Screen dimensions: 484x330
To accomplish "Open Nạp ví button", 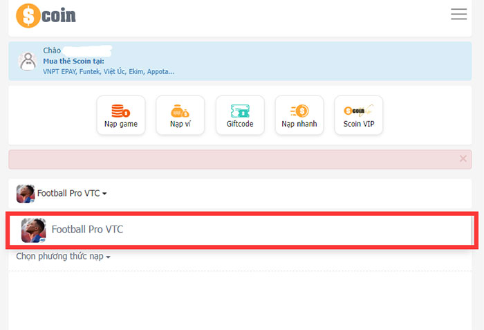I will click(180, 116).
